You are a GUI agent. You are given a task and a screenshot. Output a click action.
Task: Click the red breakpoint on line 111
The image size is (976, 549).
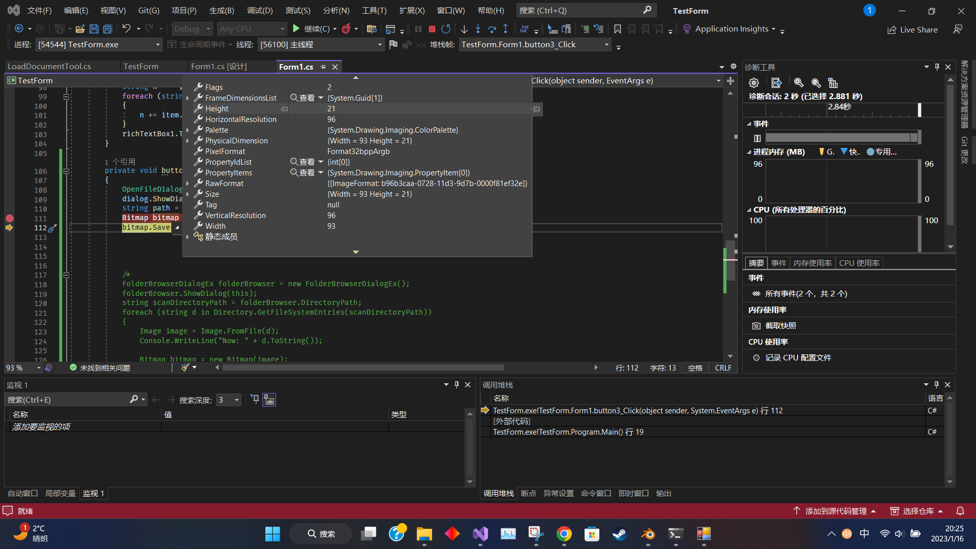10,218
